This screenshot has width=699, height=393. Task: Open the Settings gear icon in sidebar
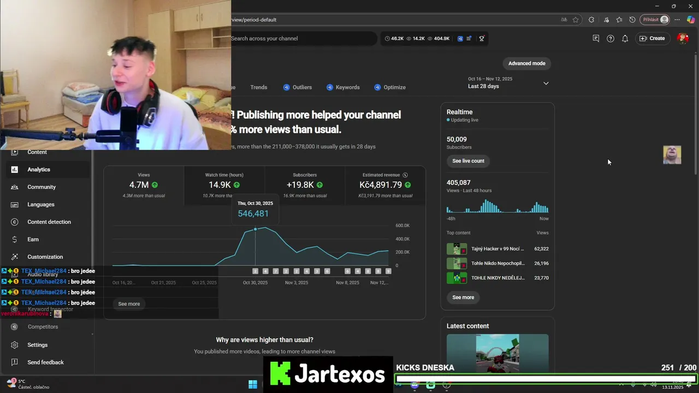tap(15, 345)
